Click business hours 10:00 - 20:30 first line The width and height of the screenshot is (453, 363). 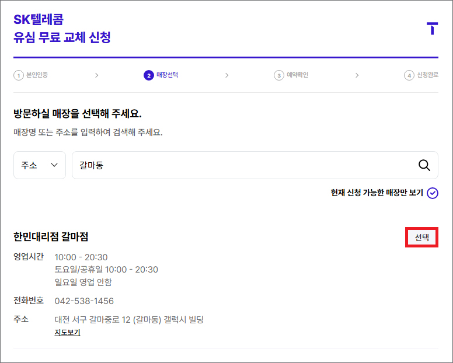click(x=81, y=257)
